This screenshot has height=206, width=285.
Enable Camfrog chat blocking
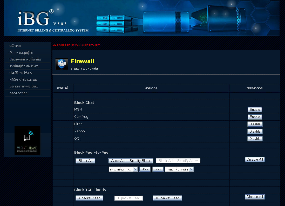pos(255,117)
